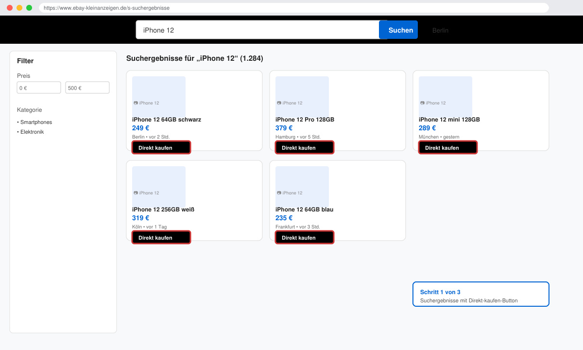Click the 249 € price

pos(140,128)
